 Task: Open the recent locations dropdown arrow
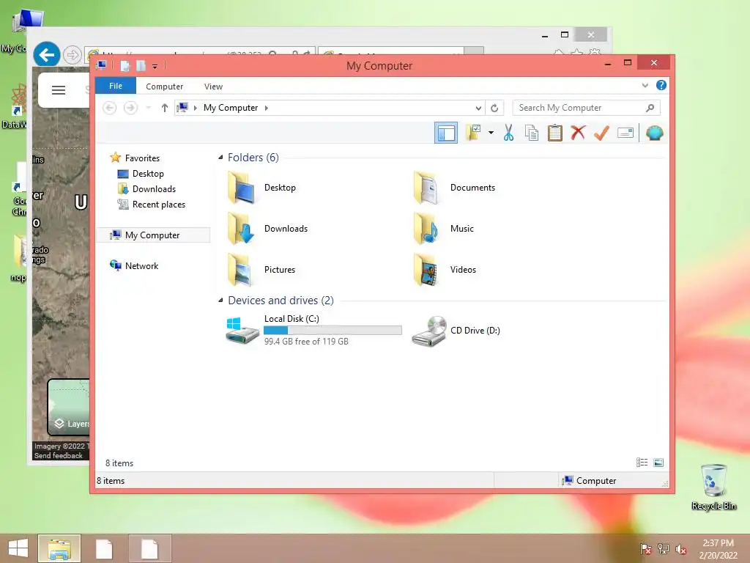[x=149, y=108]
